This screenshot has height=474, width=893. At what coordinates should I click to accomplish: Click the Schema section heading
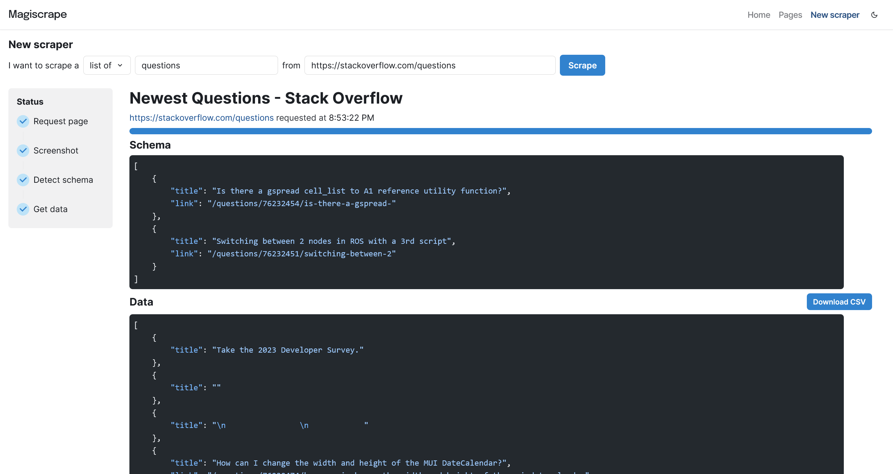150,145
